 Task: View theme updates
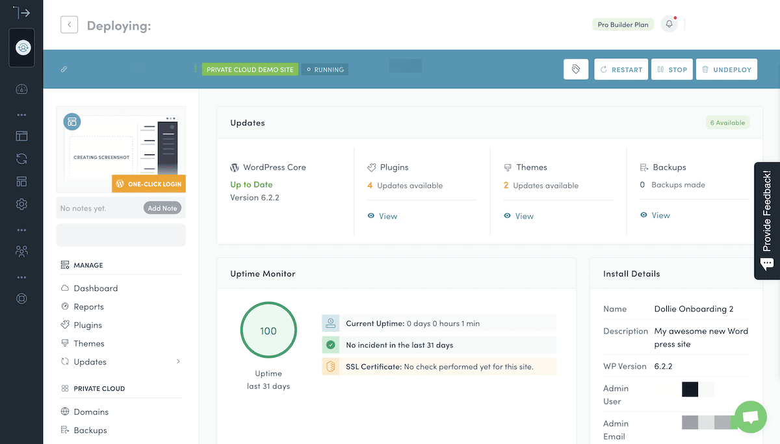pyautogui.click(x=519, y=216)
